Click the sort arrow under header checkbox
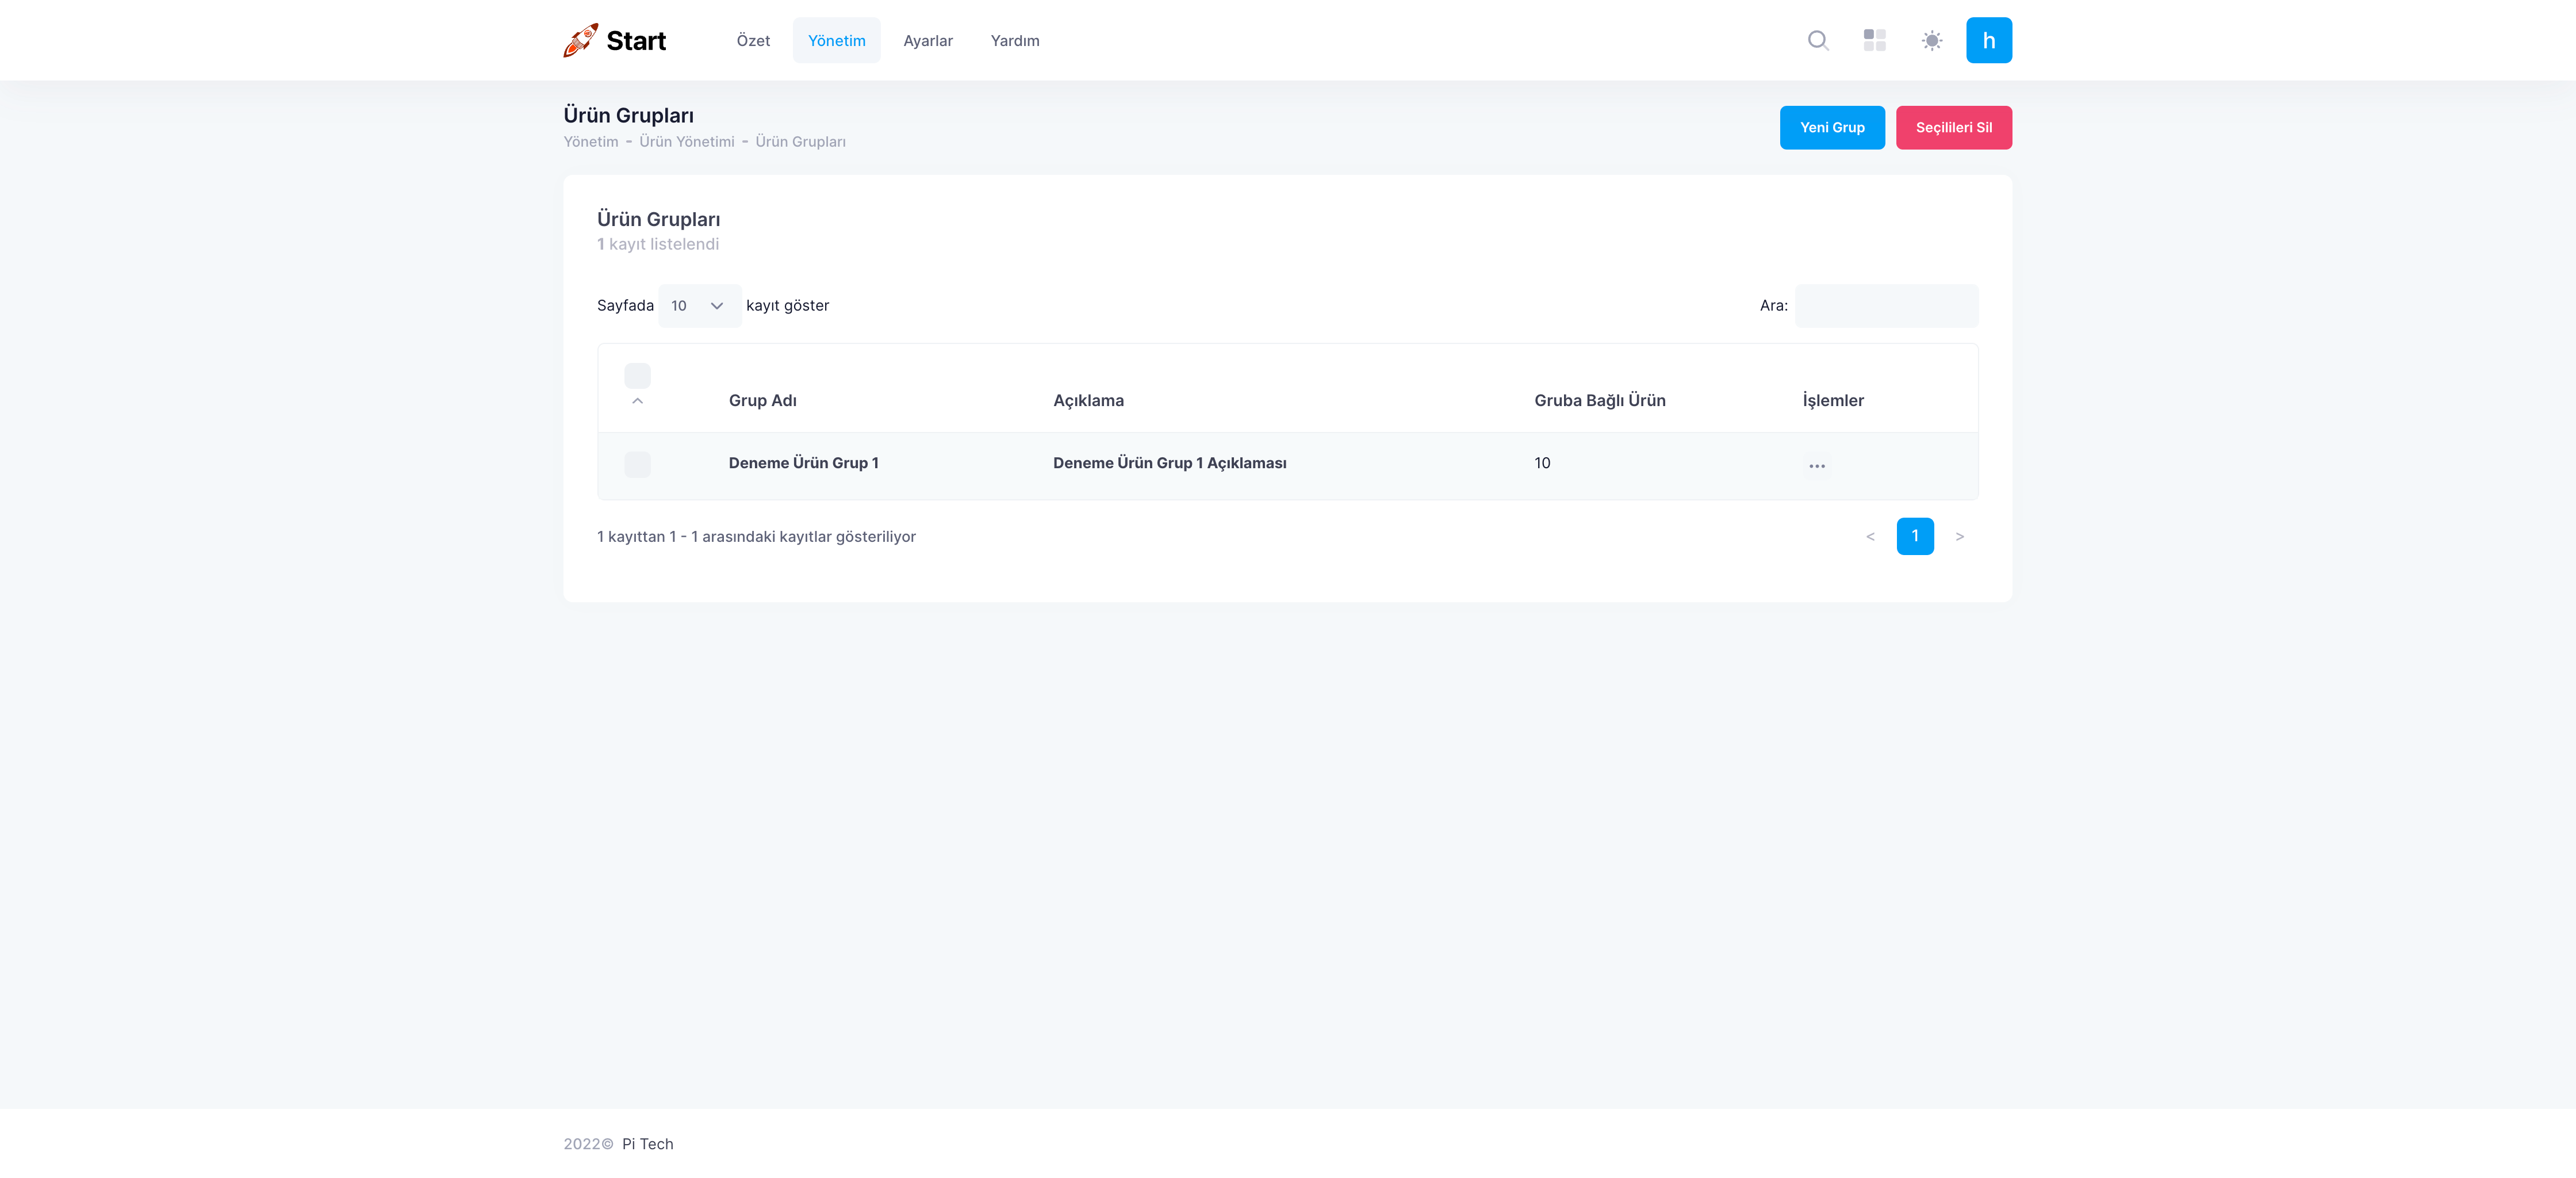The image size is (2576, 1178). pyautogui.click(x=637, y=401)
